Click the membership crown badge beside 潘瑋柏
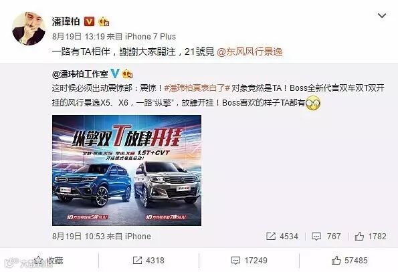This screenshot has height=272, width=398. tap(104, 22)
